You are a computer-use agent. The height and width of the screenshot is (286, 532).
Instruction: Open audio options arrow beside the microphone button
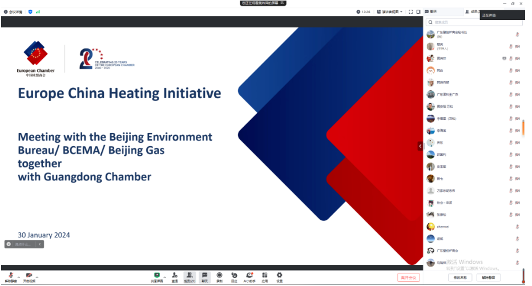19,277
